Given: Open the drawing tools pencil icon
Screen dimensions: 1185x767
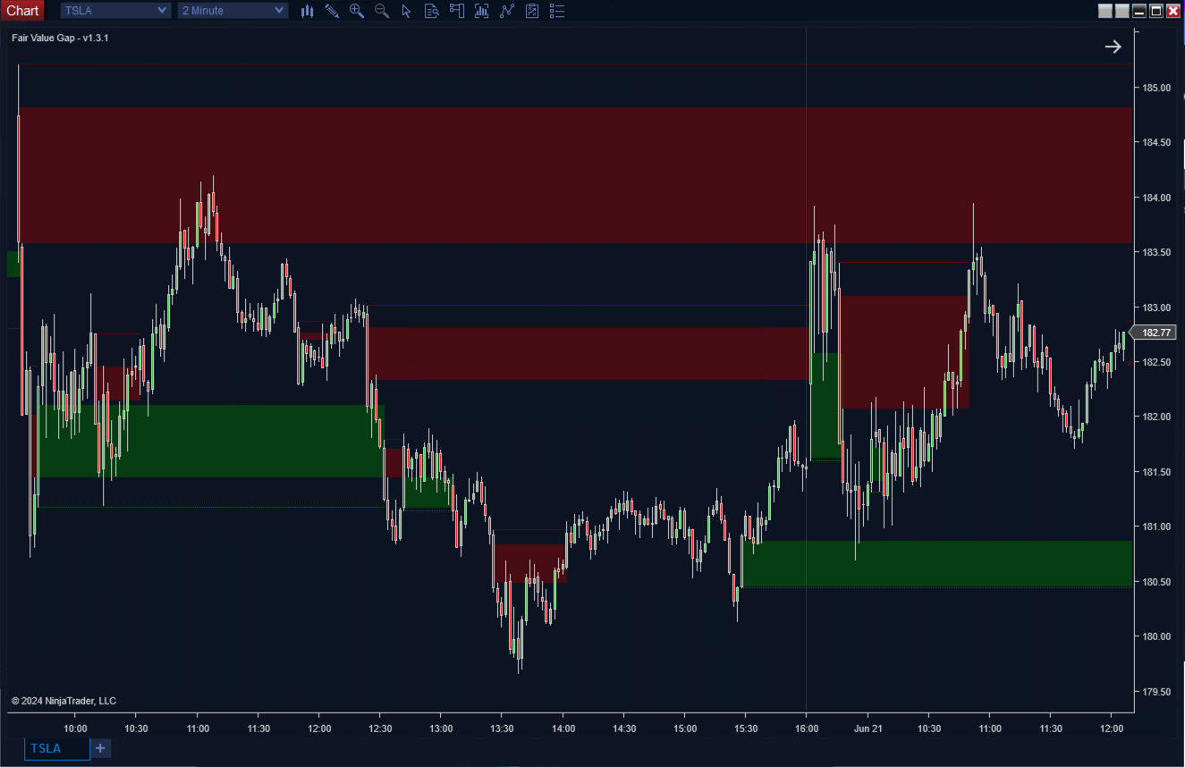Looking at the screenshot, I should [x=332, y=11].
